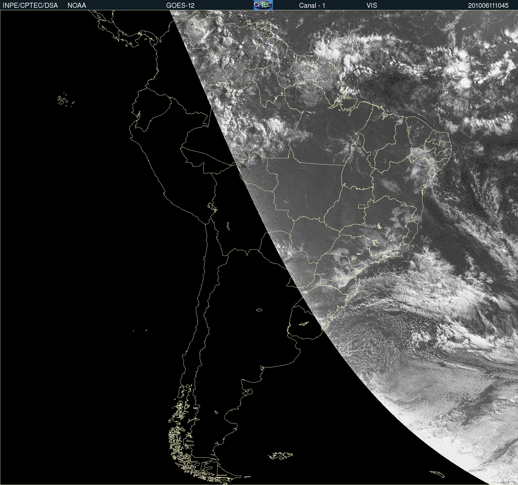Image resolution: width=518 pixels, height=485 pixels.
Task: Select the NOAA label in the header
Action: pyautogui.click(x=77, y=6)
